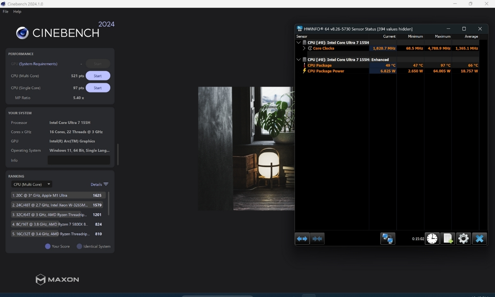
Task: Click the MP Ratio value 5.40 x
Action: [x=78, y=98]
